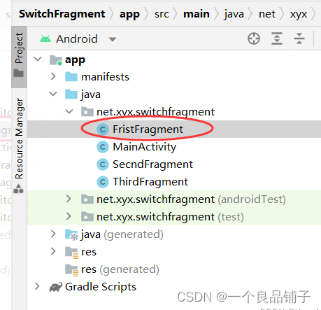Click the Resource Manager shapes icon

(19, 189)
